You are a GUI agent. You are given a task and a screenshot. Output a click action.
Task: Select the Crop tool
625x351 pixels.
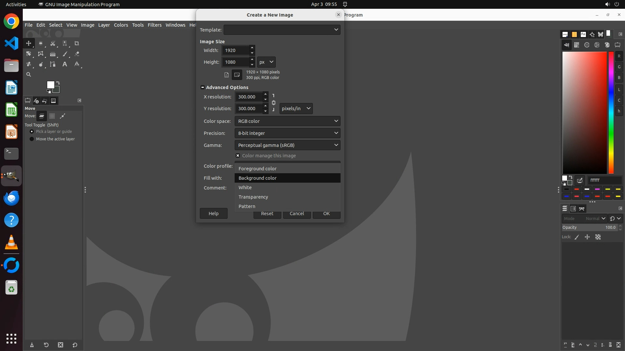click(x=76, y=43)
